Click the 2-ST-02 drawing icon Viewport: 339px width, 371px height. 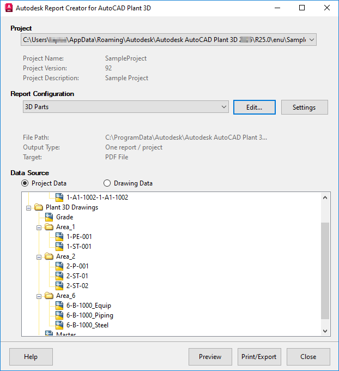pos(59,286)
